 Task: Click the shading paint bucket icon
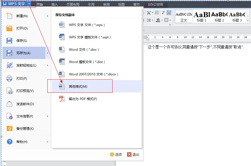158,20
